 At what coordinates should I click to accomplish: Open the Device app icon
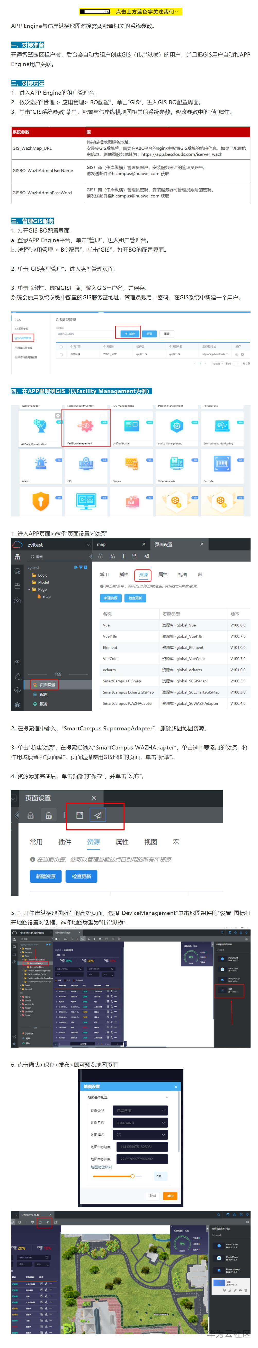click(x=131, y=464)
